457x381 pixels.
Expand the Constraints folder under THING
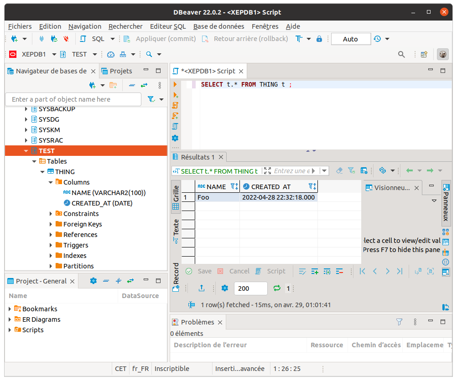pyautogui.click(x=51, y=213)
